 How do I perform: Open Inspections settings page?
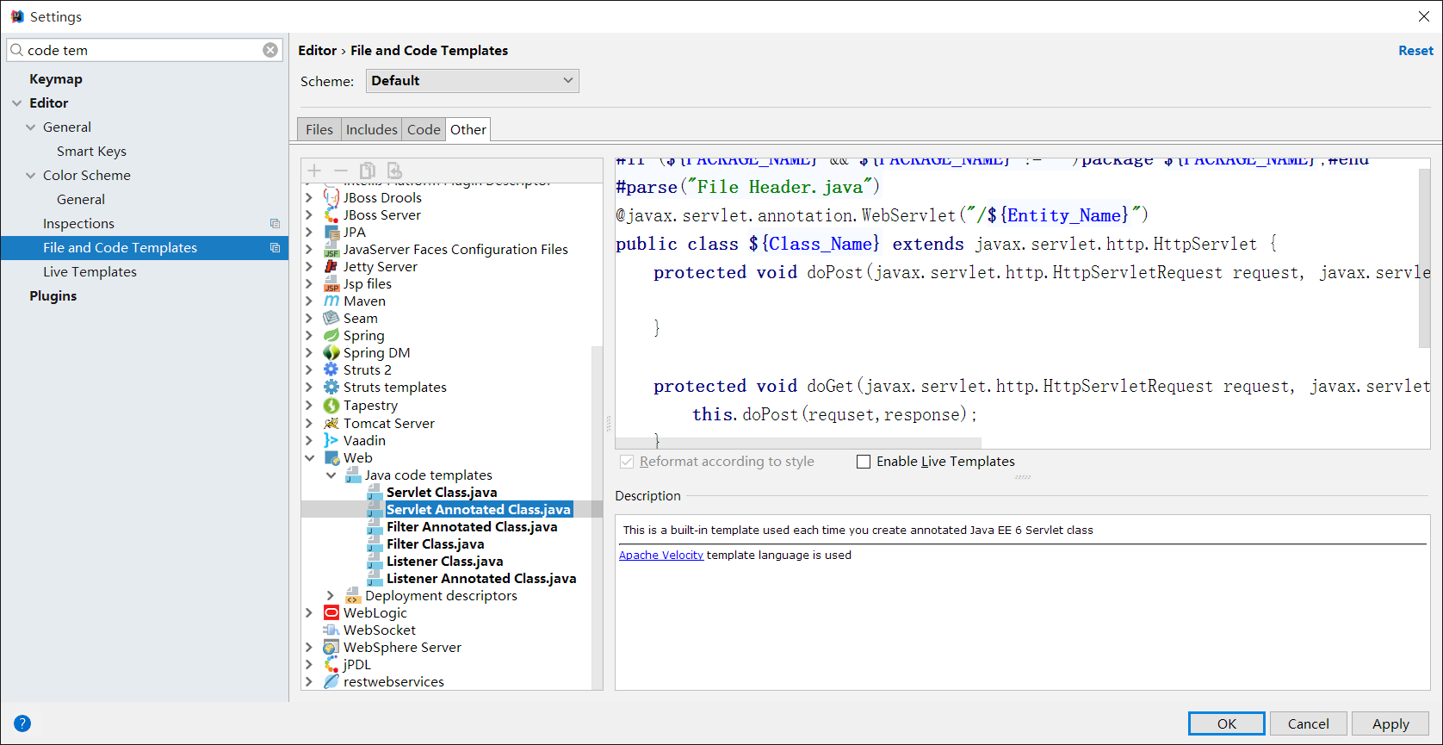(x=78, y=223)
